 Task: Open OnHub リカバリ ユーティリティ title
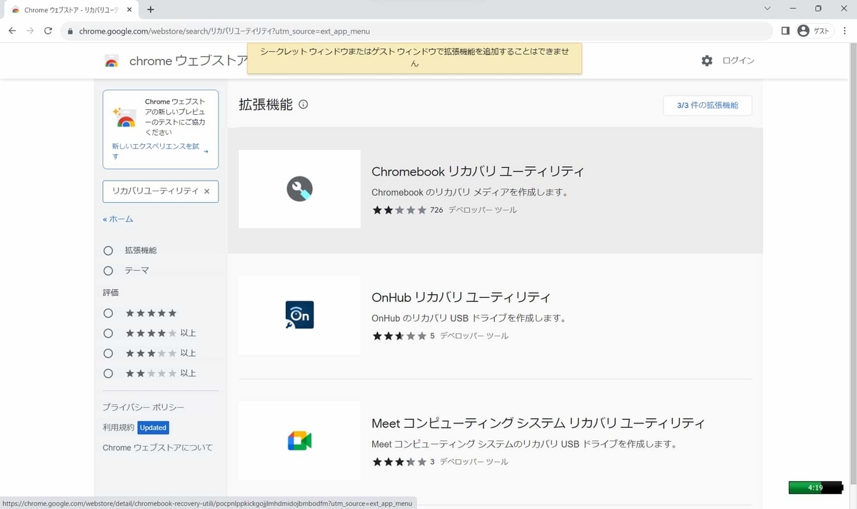pyautogui.click(x=461, y=297)
